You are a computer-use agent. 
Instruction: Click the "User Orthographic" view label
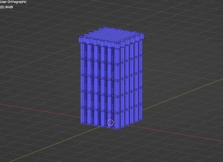13,2
